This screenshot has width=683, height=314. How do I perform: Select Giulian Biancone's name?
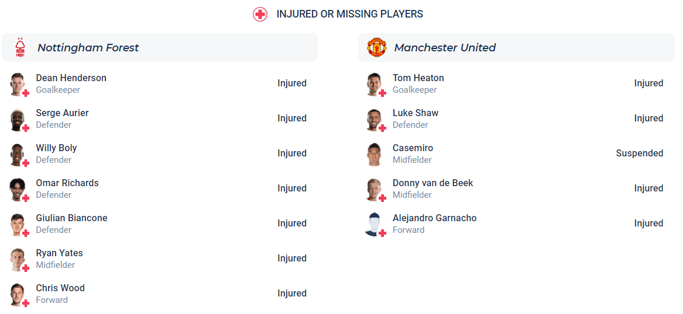point(71,218)
